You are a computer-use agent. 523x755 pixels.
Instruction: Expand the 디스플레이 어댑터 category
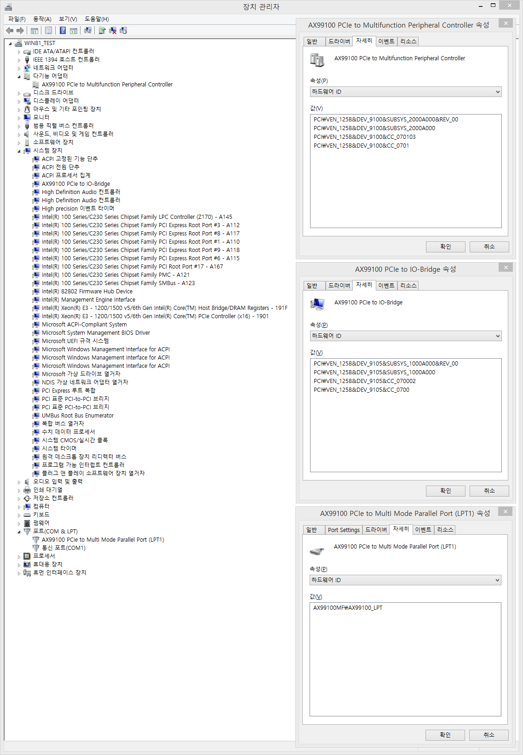point(19,101)
